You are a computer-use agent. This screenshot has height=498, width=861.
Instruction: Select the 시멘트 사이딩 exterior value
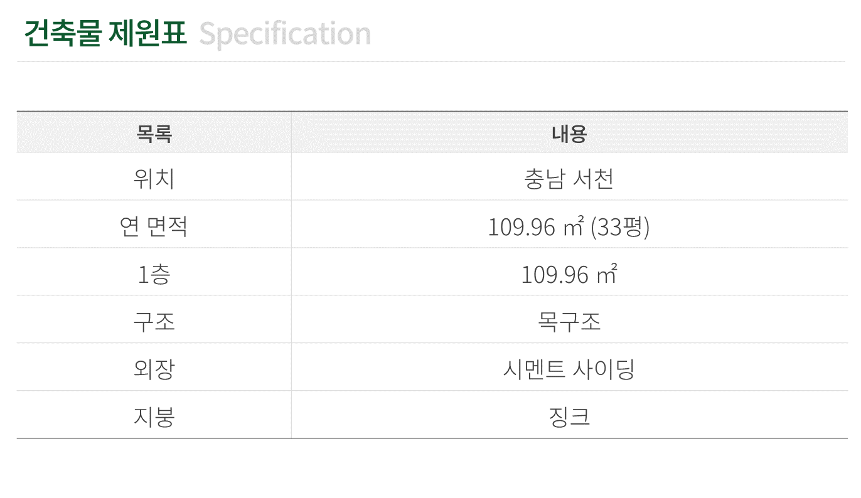pyautogui.click(x=569, y=369)
